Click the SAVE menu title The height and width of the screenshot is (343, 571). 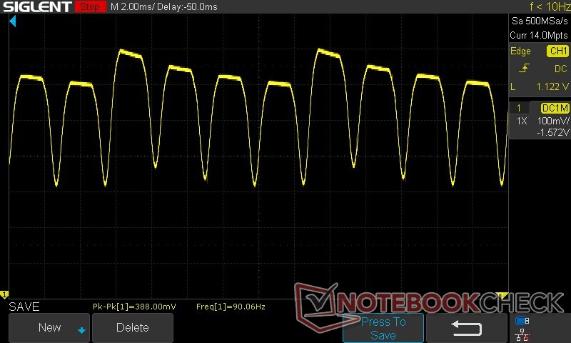pos(24,307)
